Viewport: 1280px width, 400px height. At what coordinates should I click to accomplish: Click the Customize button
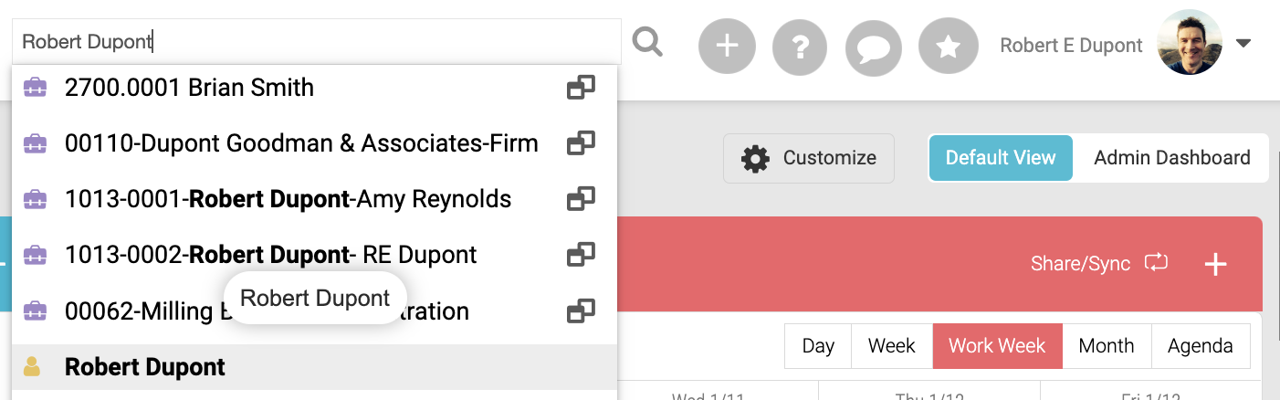point(809,158)
